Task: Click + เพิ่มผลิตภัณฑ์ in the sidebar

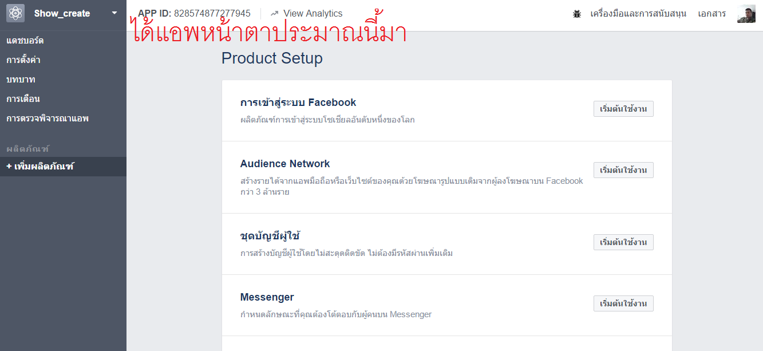Action: click(40, 167)
